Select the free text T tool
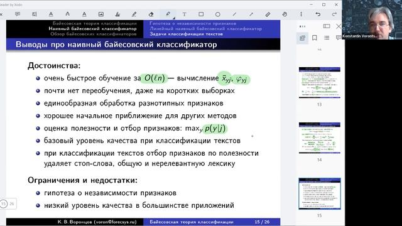This screenshot has height=226, width=402. [x=184, y=14]
